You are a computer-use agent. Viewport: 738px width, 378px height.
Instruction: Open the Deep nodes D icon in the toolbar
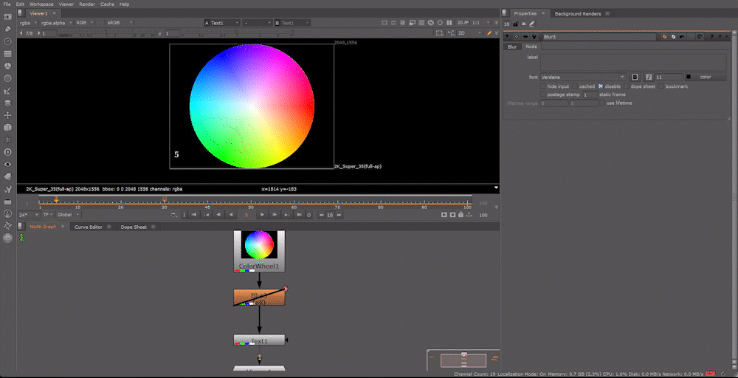coord(7,152)
